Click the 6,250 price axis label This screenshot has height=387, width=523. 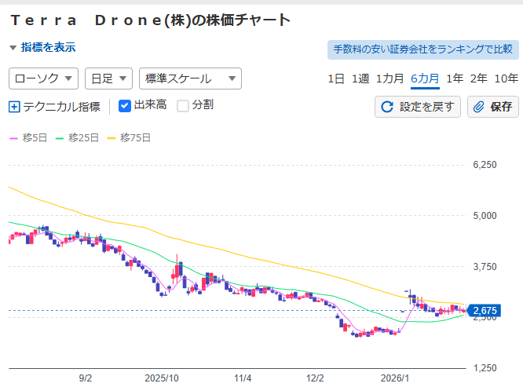pos(485,165)
